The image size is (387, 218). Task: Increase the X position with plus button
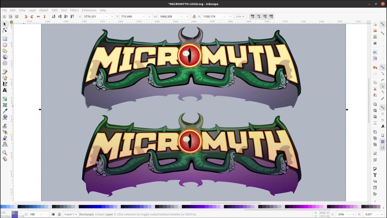pyautogui.click(x=112, y=17)
